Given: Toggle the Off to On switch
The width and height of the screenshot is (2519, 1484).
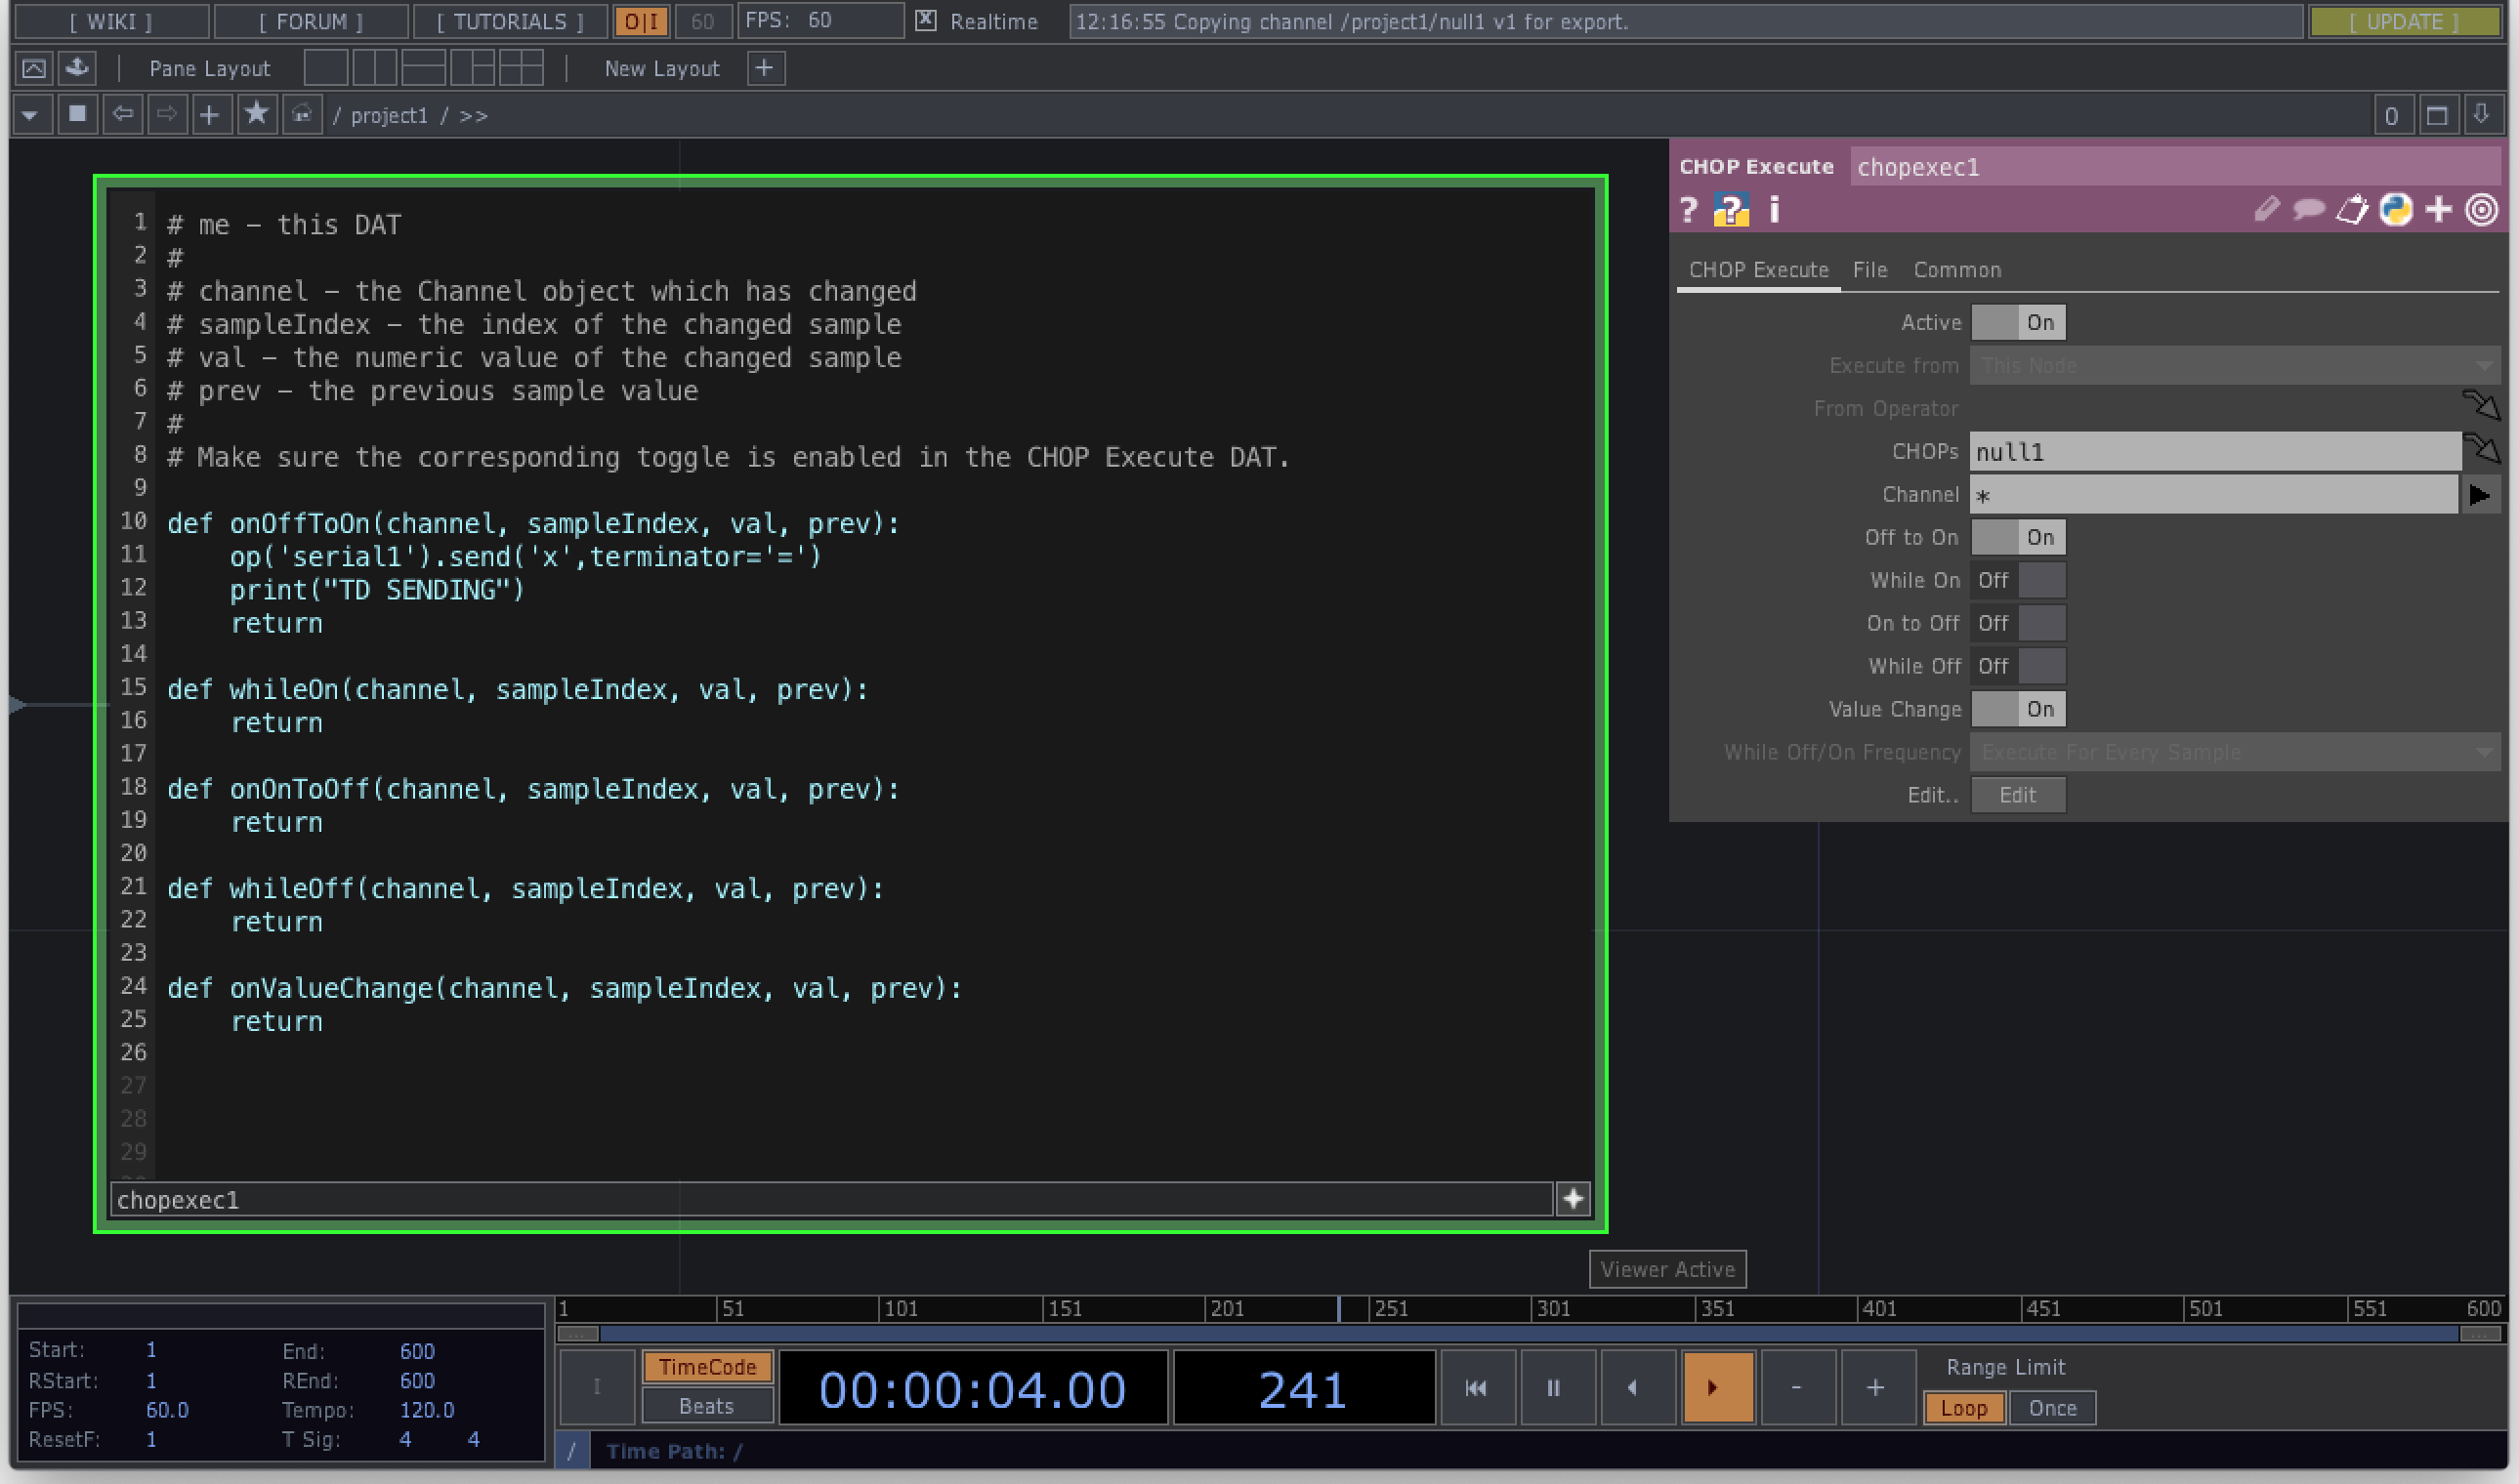Looking at the screenshot, I should pyautogui.click(x=2018, y=538).
